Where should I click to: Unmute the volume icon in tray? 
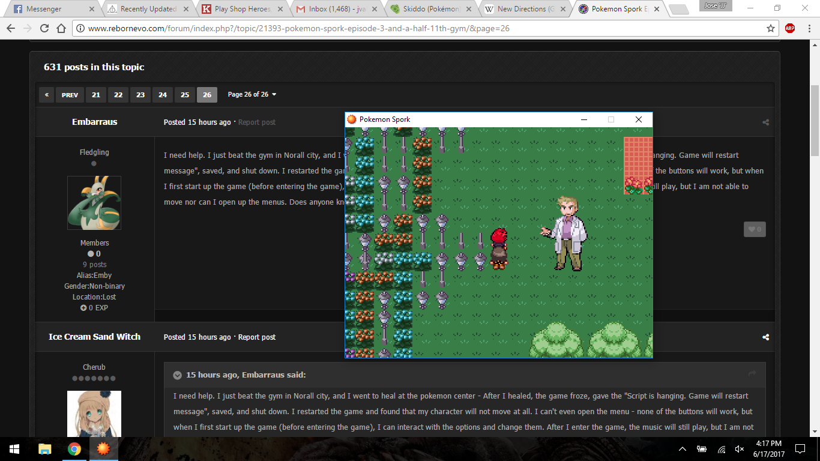tap(740, 449)
